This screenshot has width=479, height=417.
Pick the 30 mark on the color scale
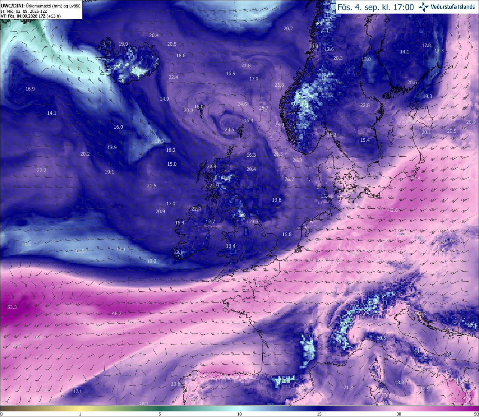pyautogui.click(x=399, y=414)
